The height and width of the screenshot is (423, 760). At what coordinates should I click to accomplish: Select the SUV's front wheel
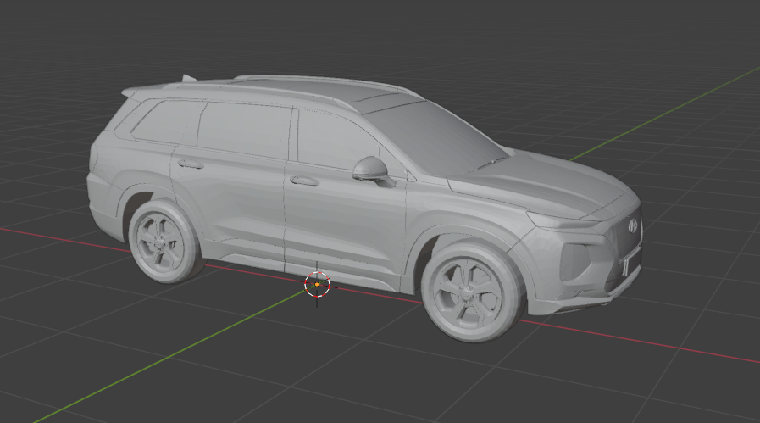(473, 292)
